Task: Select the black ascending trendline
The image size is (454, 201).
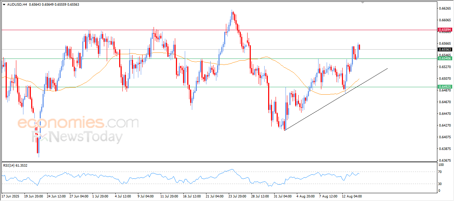Action: [336, 99]
